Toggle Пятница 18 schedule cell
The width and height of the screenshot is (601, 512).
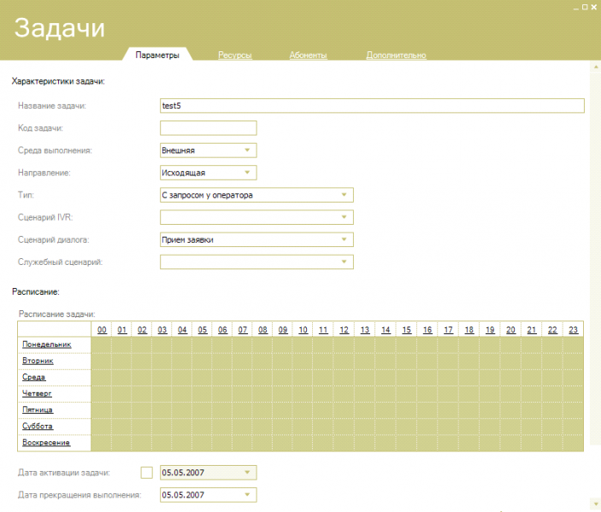[469, 409]
